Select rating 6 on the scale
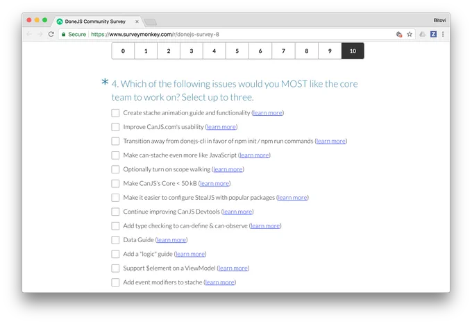This screenshot has height=324, width=472. tap(260, 51)
